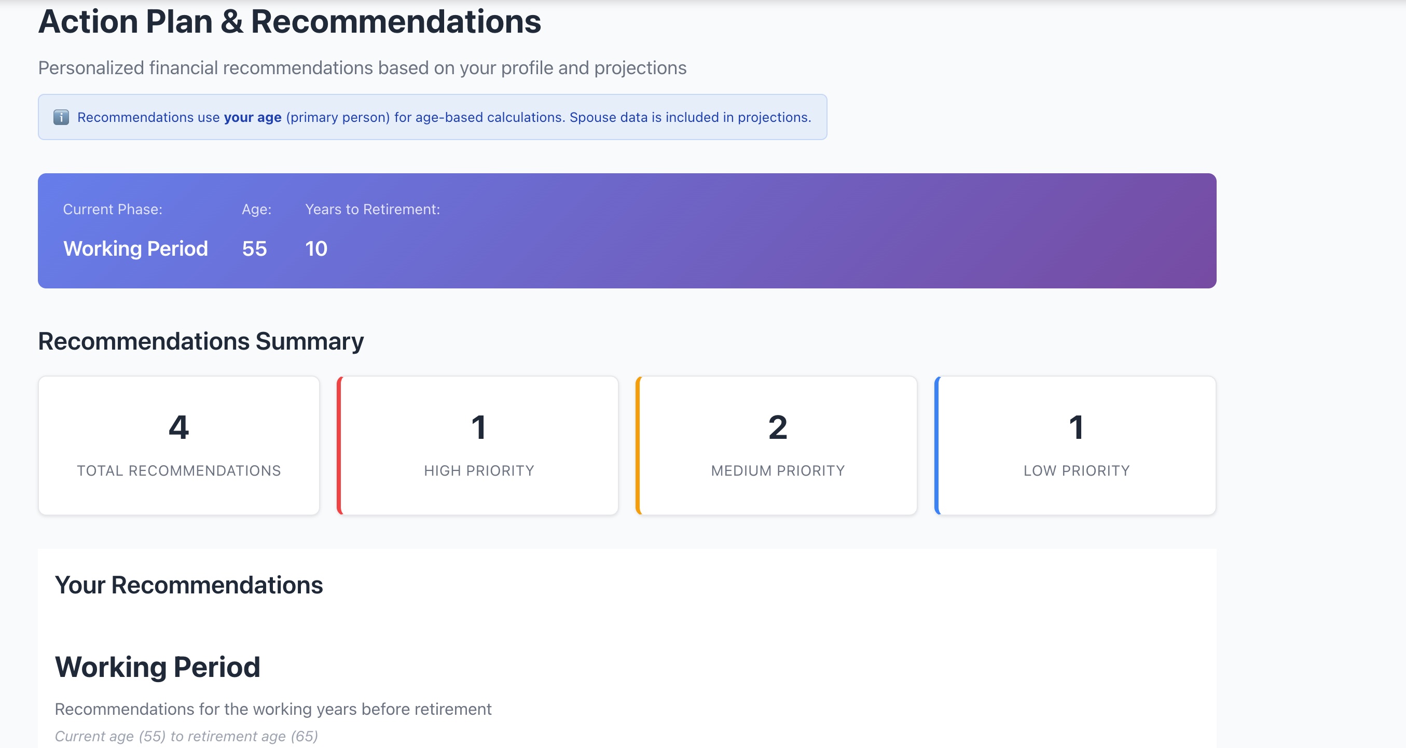This screenshot has height=748, width=1406.
Task: Click the 'Current age (55) to retirement age' note
Action: click(187, 736)
